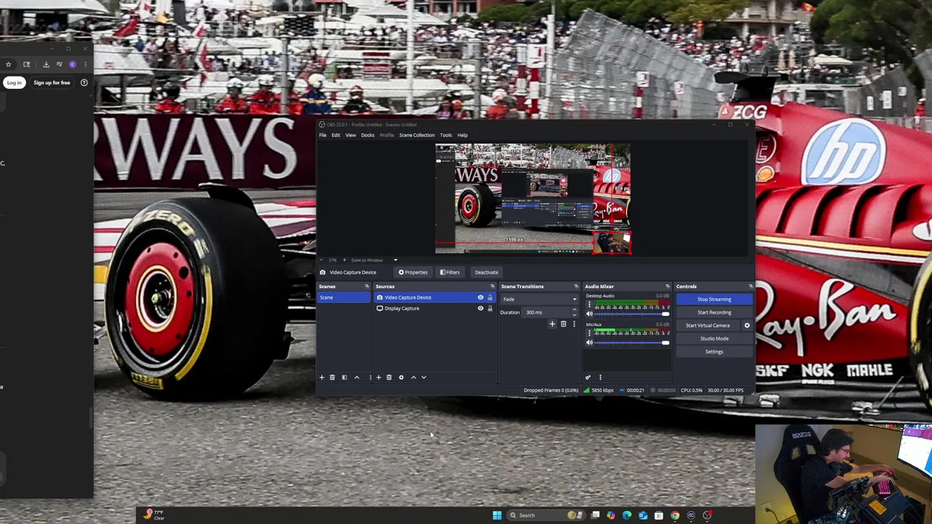Mute Mic/Aux speaker icon
Image resolution: width=932 pixels, height=524 pixels.
point(590,342)
